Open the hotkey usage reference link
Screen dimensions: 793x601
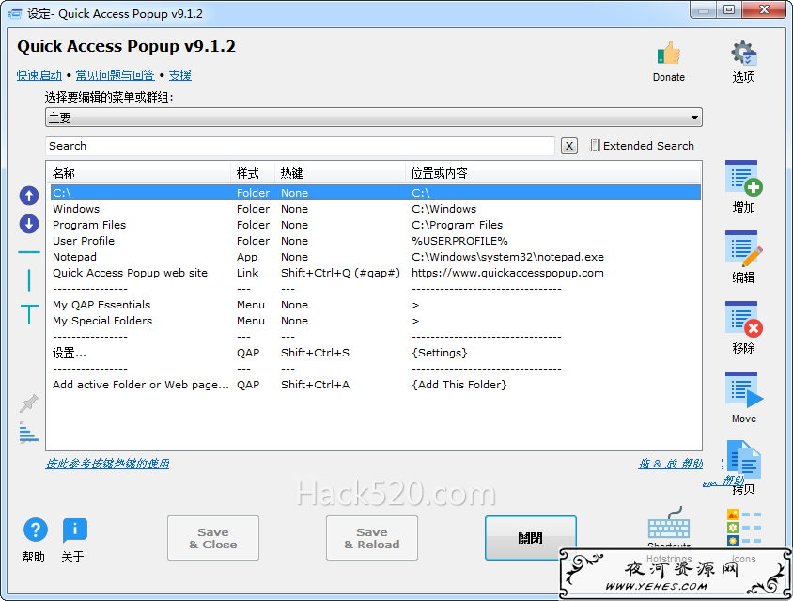point(107,464)
